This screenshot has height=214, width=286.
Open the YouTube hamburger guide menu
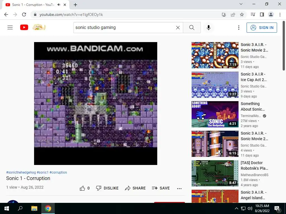[x=10, y=28]
